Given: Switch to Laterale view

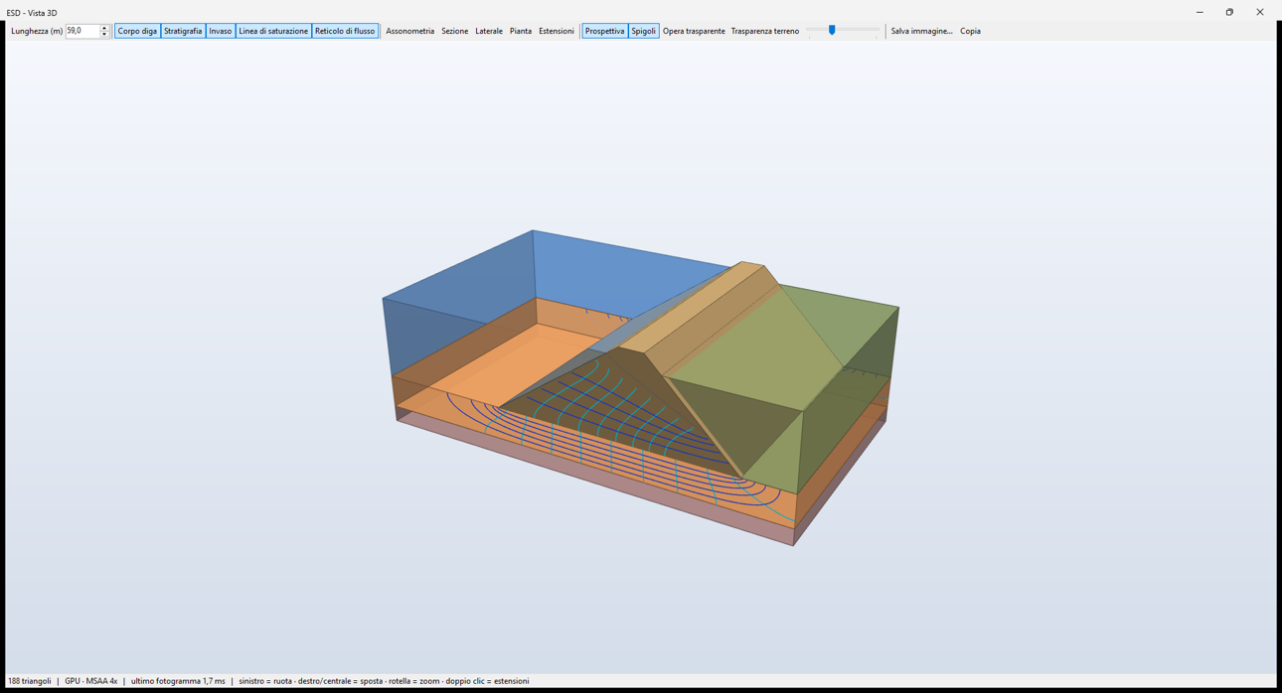Looking at the screenshot, I should click(x=489, y=31).
